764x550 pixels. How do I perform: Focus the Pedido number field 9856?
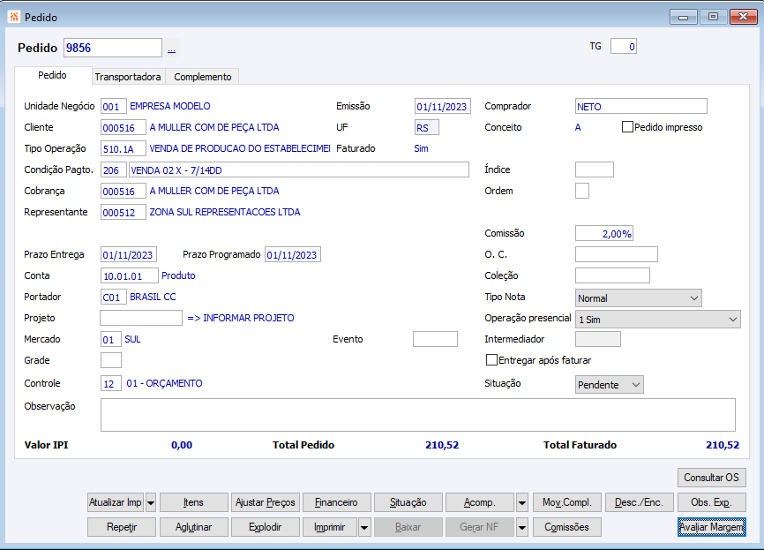click(113, 48)
